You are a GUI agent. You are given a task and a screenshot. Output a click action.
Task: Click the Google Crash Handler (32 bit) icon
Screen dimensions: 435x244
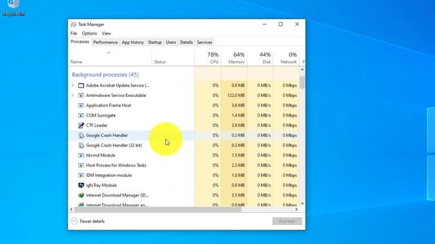point(81,145)
